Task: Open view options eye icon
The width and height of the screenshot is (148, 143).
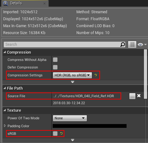Action: 140,45
